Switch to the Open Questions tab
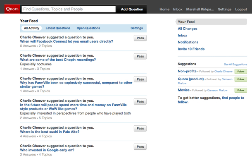This screenshot has width=252, height=158. [88, 28]
